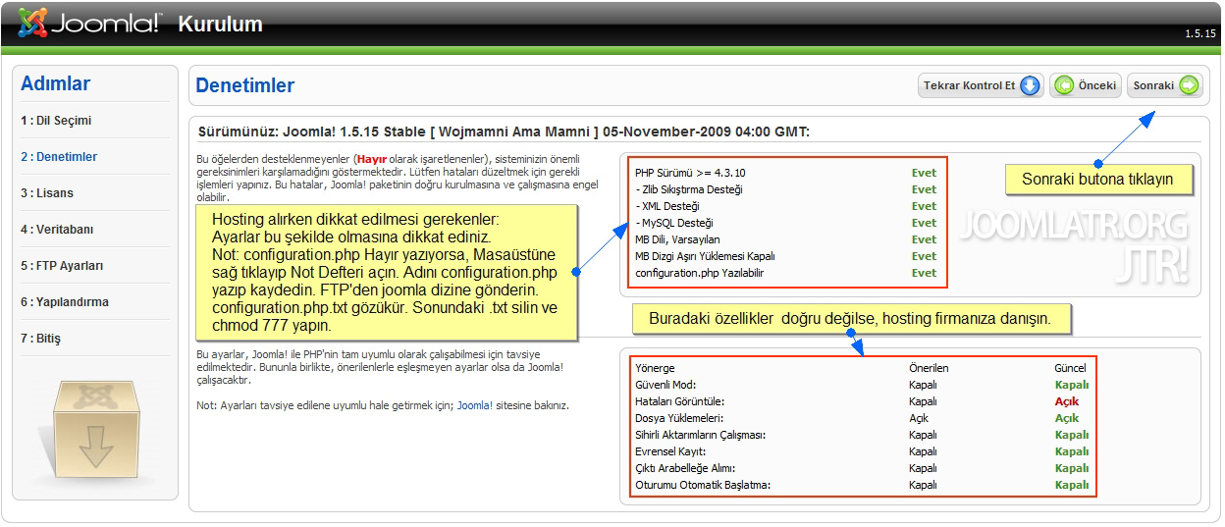This screenshot has width=1225, height=527.
Task: Select step 7 : Bitiş
Action: point(40,339)
